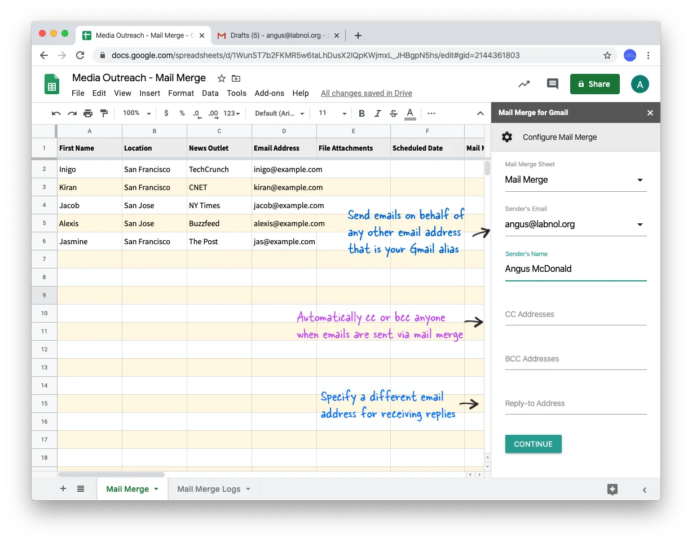Open the Configure Mail Merge settings gear
Viewport: 692px width, 542px height.
tap(506, 136)
